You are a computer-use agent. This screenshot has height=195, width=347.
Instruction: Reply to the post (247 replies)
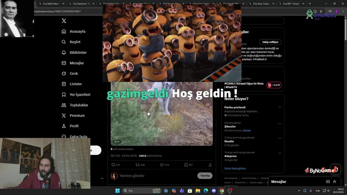116,165
